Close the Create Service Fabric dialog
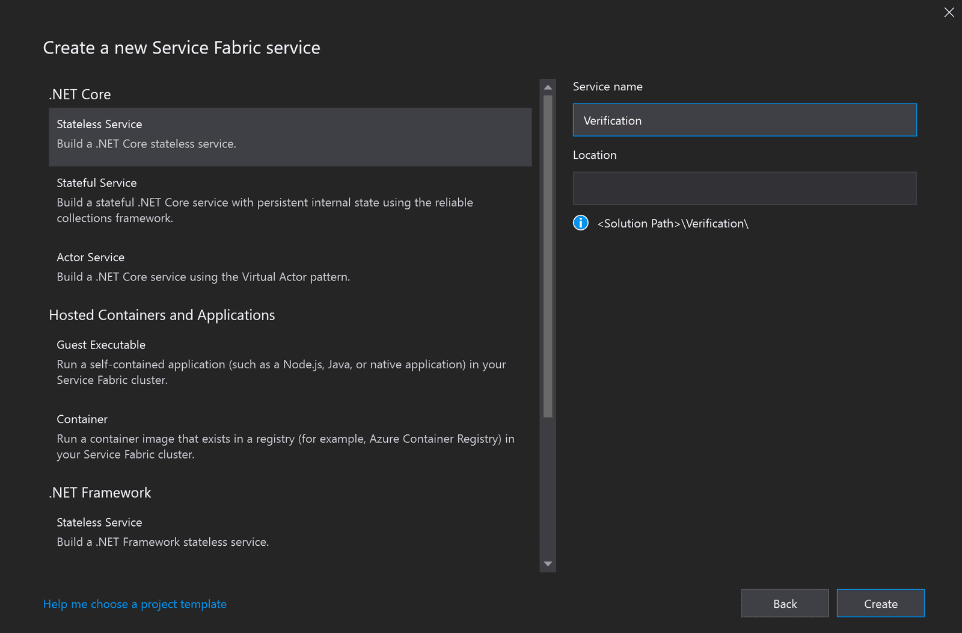Viewport: 962px width, 633px height. pos(949,12)
